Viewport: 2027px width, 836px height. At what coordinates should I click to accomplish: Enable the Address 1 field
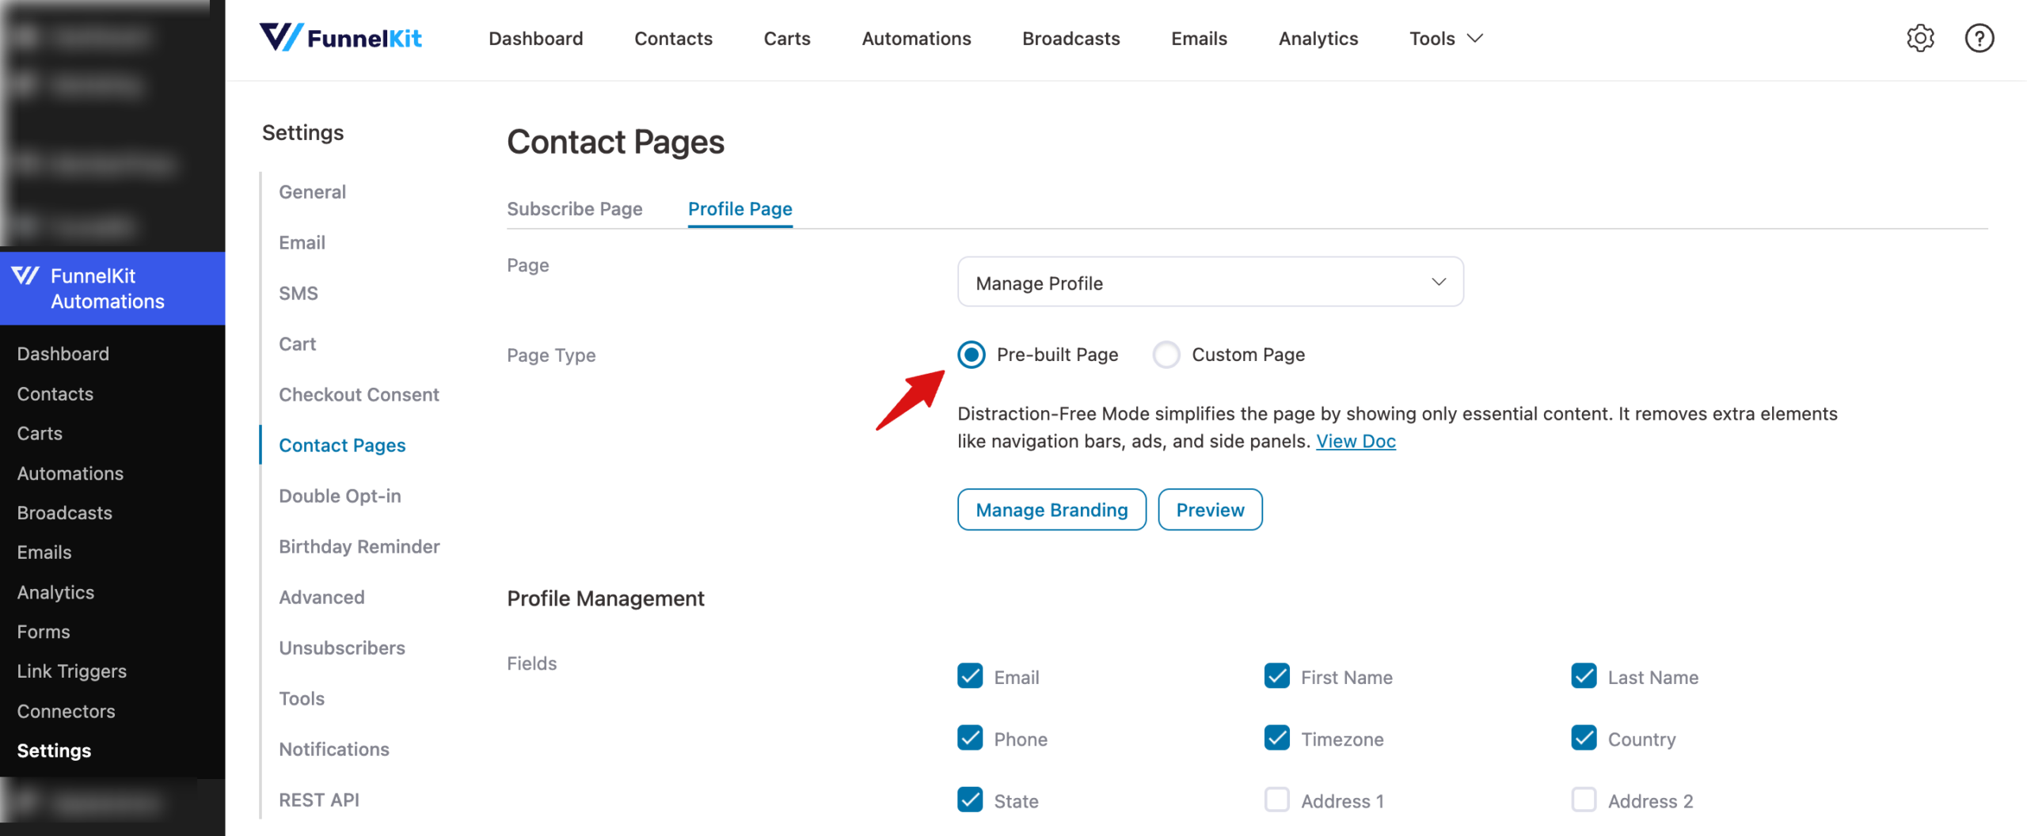tap(1276, 800)
